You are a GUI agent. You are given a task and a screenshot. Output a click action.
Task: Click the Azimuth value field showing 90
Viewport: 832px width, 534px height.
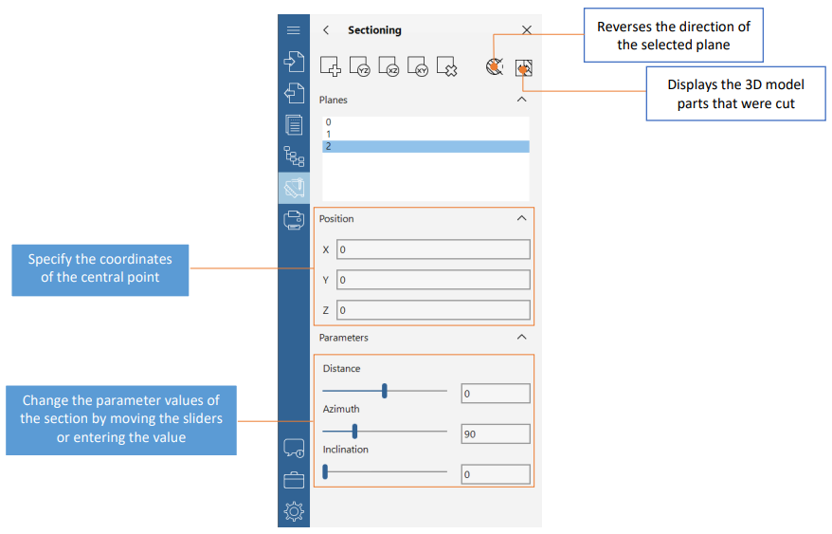tap(496, 434)
